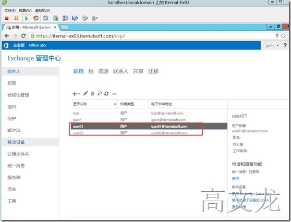Screen dimensions: 291x222
Task: Click the refresh mailbox list icon
Action: (x=106, y=93)
